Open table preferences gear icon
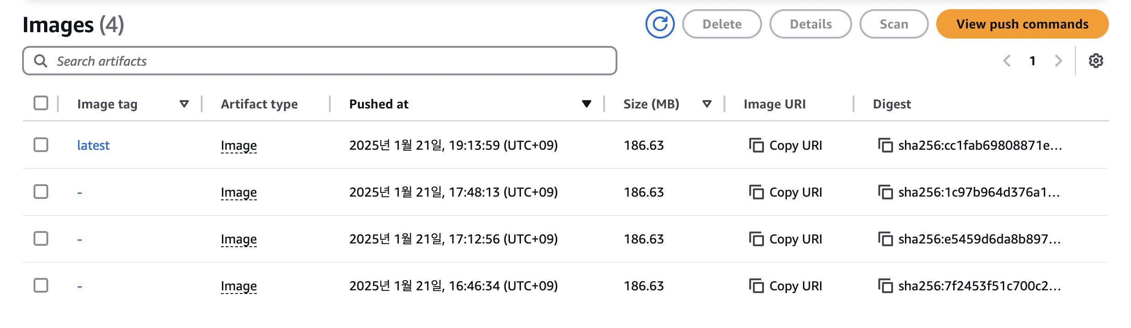 (x=1096, y=61)
